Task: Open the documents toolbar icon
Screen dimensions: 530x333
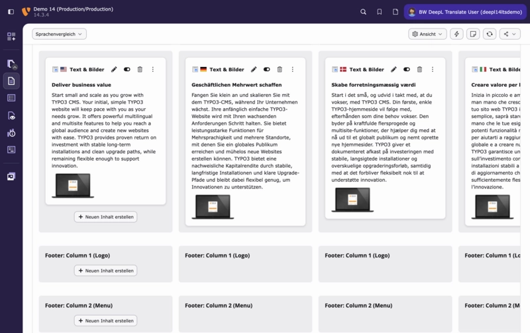Action: (396, 12)
